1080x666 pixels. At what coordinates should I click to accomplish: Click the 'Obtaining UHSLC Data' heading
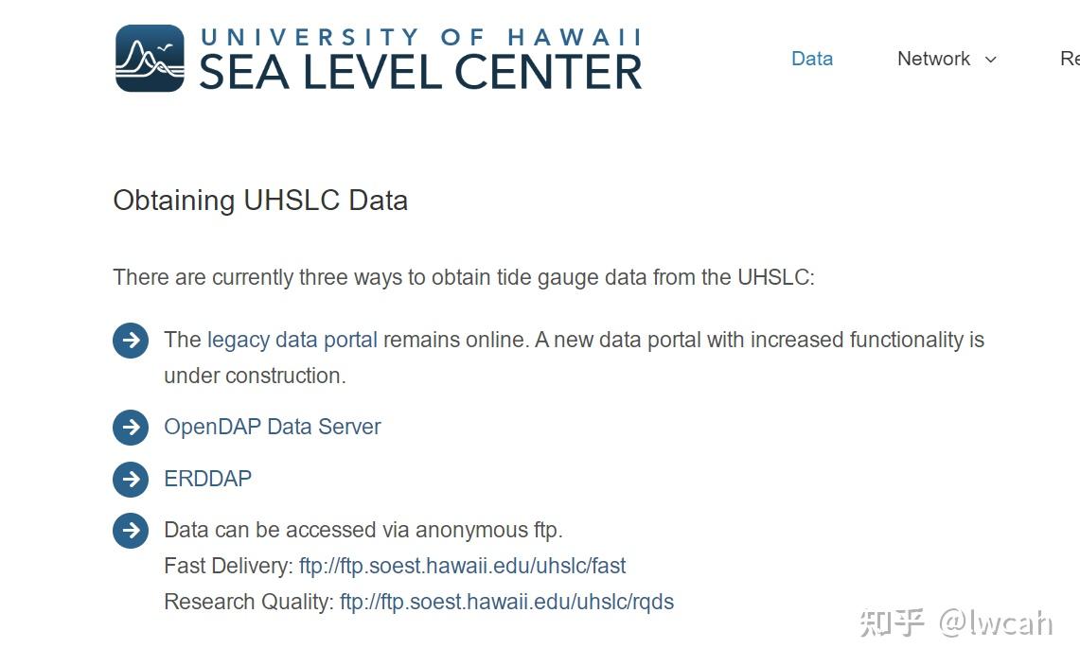point(260,201)
